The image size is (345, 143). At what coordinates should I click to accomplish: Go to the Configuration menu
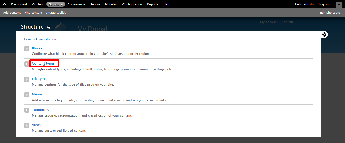pyautogui.click(x=132, y=4)
